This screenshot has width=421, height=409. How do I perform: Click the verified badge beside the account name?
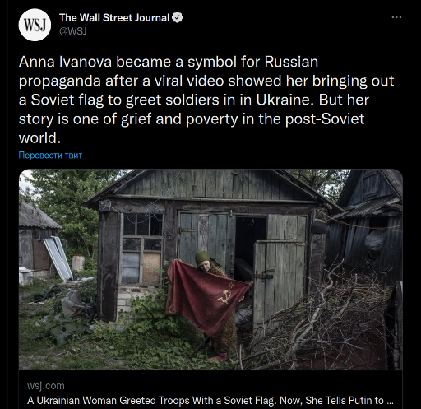(x=178, y=18)
